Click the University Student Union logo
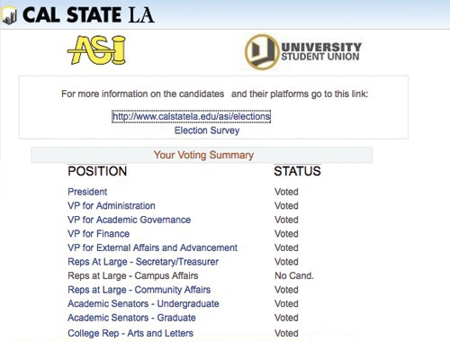Image resolution: width=450 pixels, height=342 pixels. [x=303, y=52]
